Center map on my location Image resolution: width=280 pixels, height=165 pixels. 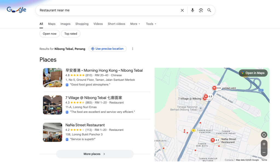[x=264, y=135]
